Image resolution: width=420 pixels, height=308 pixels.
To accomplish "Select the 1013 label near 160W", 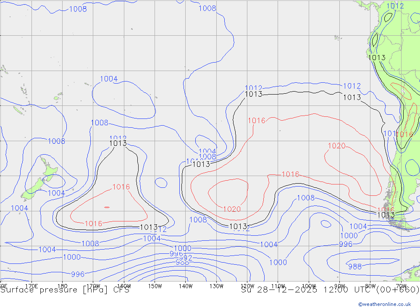I will click(x=118, y=143).
